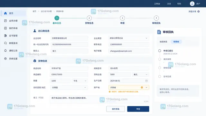Open 业务办理 sidebar icon
This screenshot has height=116, width=206.
click(x=5, y=21)
